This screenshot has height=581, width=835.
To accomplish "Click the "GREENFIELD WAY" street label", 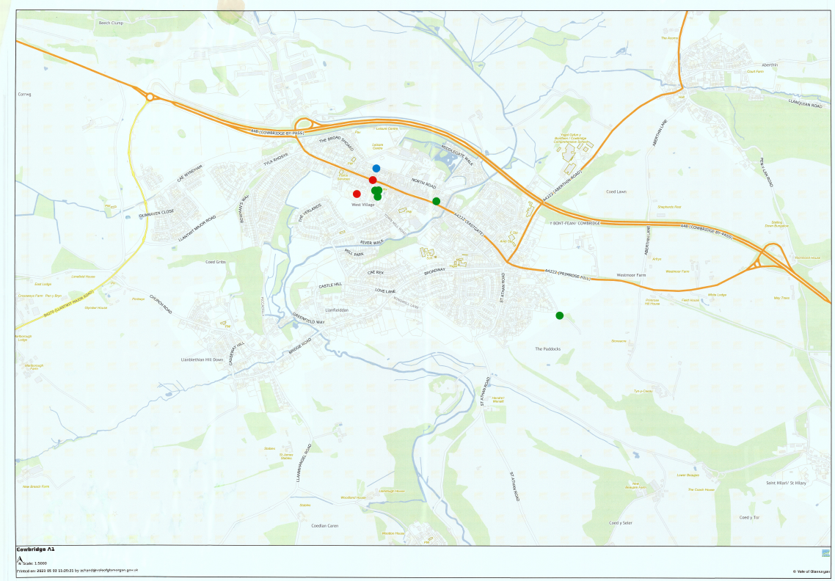I will tap(307, 319).
